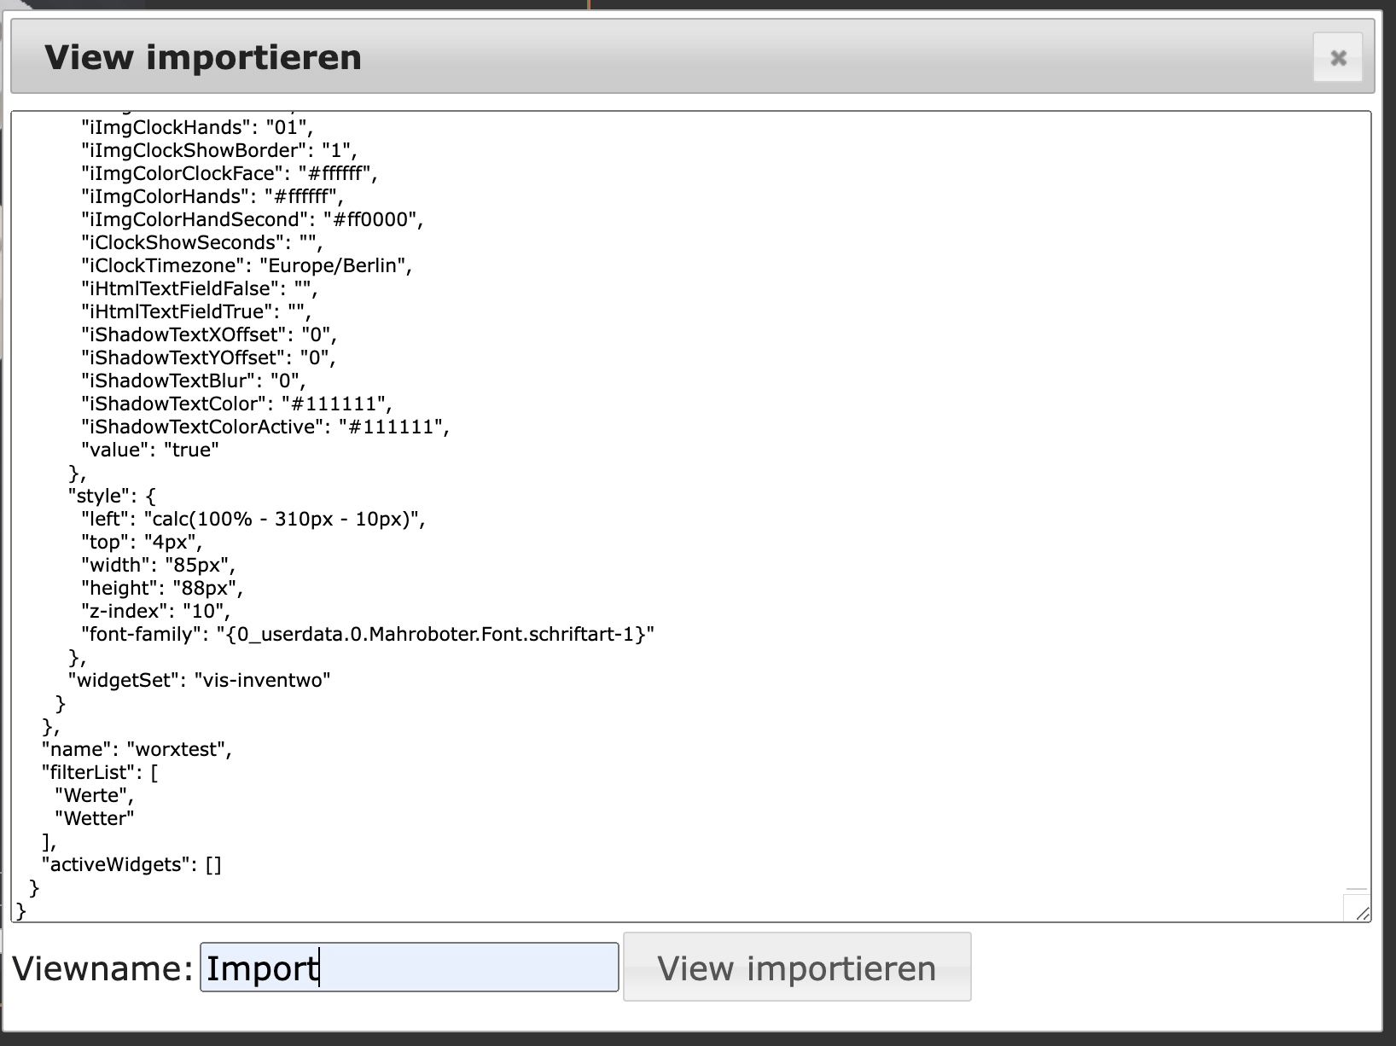Place cursor on the font-family line
Screen dimensions: 1396x1046
pos(367,635)
